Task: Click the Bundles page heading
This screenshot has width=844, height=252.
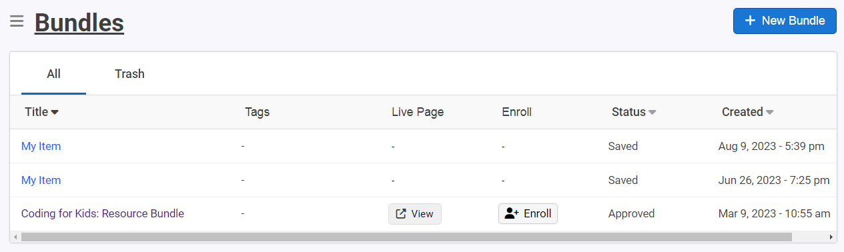Action: coord(79,22)
